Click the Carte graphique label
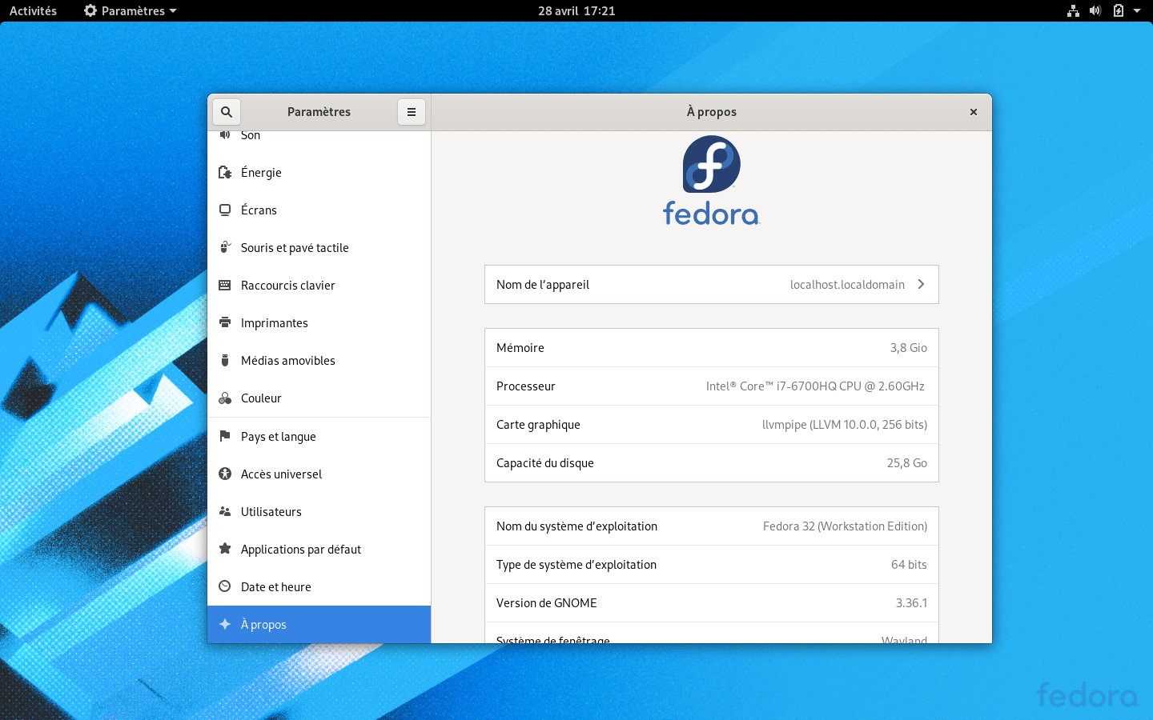This screenshot has width=1153, height=720. pyautogui.click(x=538, y=425)
